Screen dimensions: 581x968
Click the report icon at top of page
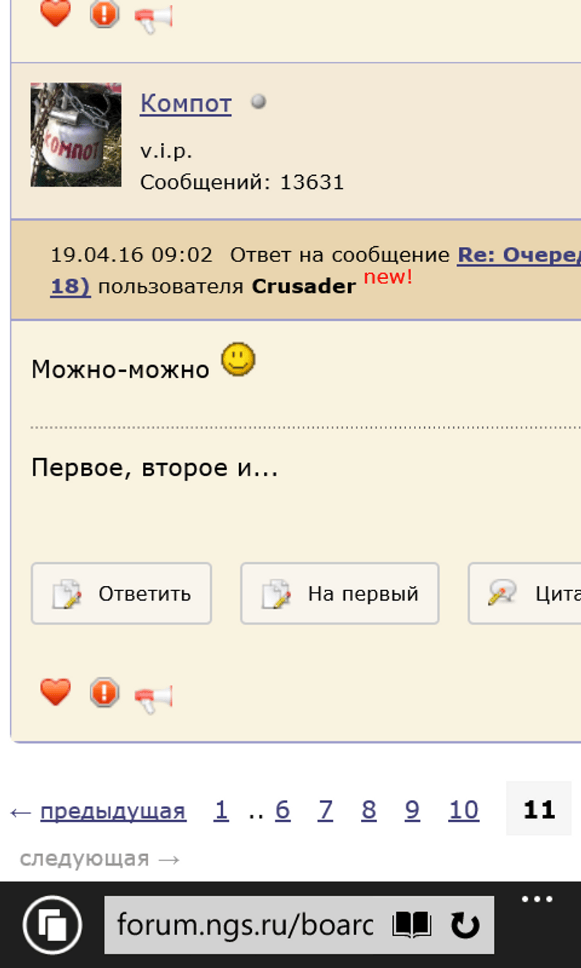104,14
